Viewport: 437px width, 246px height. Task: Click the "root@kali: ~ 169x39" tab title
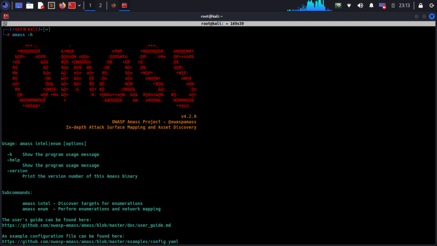pyautogui.click(x=222, y=24)
